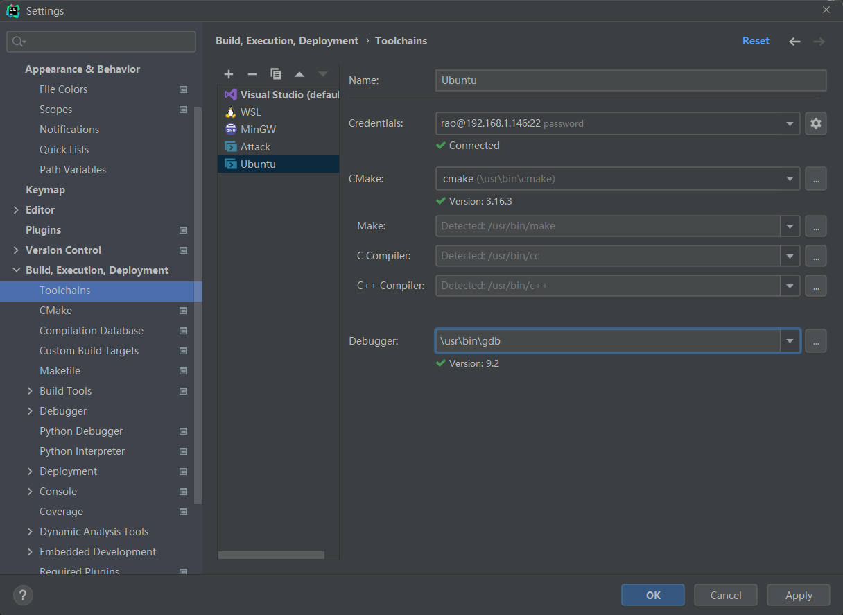Select Ubuntu toolchain
The width and height of the screenshot is (843, 615).
pos(279,164)
